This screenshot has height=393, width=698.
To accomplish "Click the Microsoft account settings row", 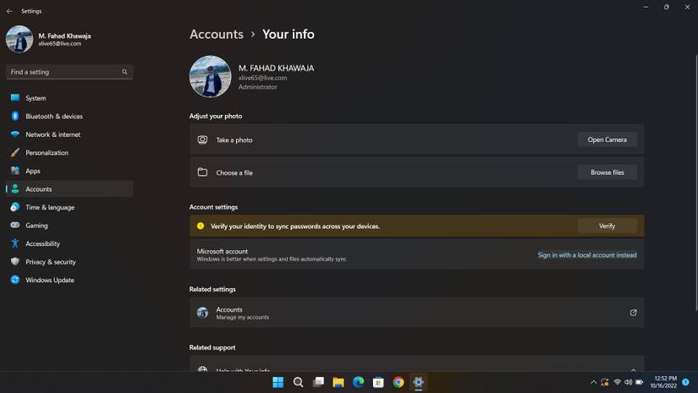I will tap(416, 254).
